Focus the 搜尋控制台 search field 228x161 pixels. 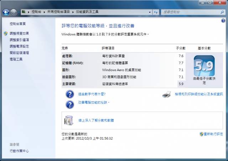[191, 12]
